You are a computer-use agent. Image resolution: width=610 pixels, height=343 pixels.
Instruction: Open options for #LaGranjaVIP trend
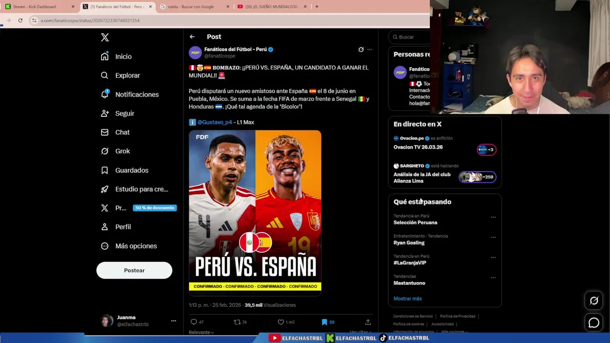pyautogui.click(x=493, y=257)
